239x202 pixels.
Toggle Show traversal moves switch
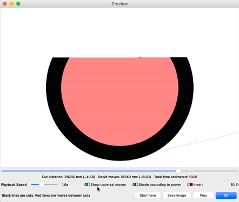(87, 185)
